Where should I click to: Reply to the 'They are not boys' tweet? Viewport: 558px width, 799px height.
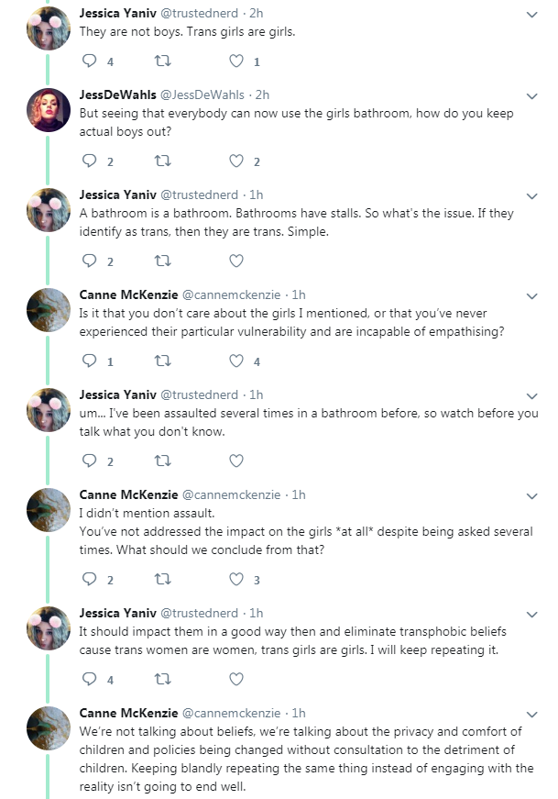pos(90,61)
